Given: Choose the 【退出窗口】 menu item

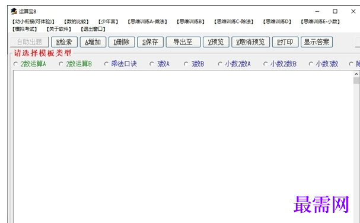Looking at the screenshot, I should [93, 29].
